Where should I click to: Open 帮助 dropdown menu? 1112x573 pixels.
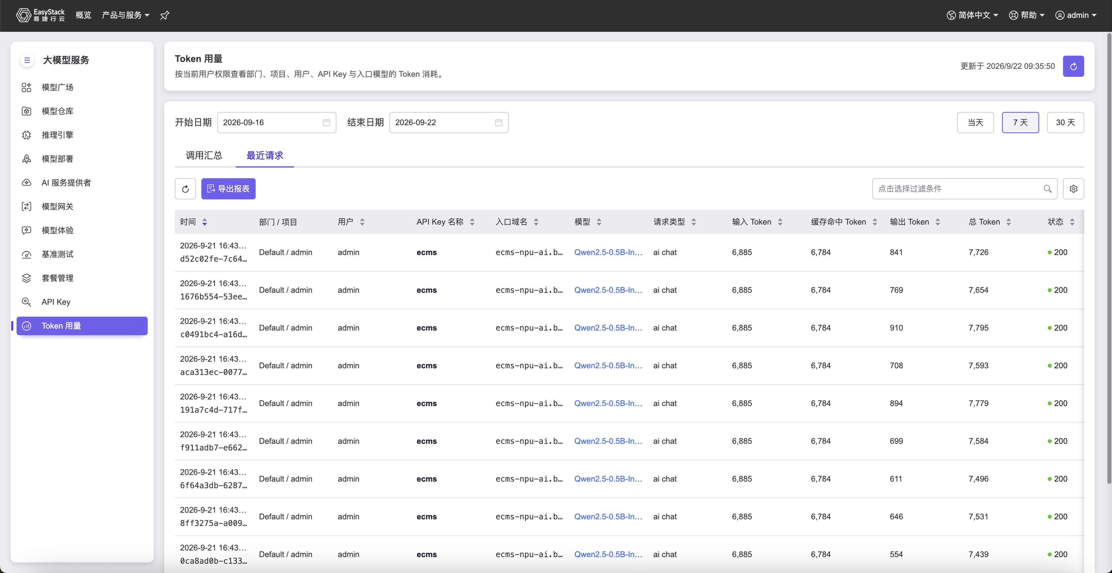click(x=1027, y=15)
